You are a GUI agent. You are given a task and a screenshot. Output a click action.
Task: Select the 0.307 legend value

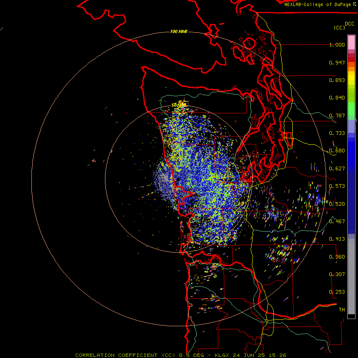coord(337,274)
